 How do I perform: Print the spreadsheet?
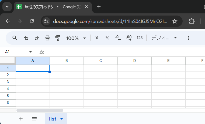[x=47, y=38]
